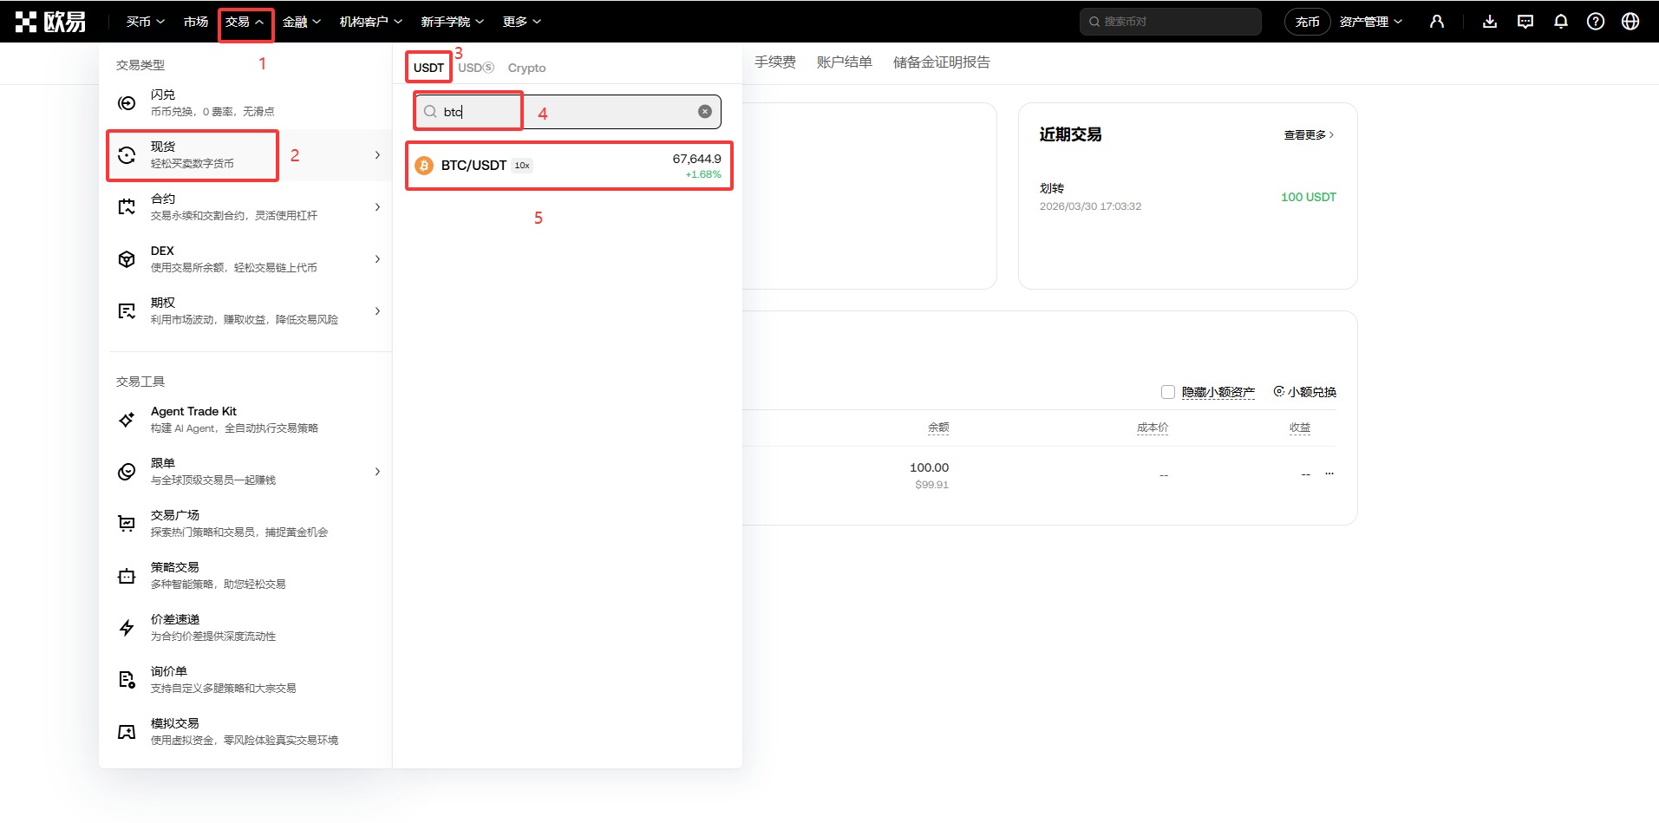
Task: Open the 账户结单 tab
Action: pos(845,62)
